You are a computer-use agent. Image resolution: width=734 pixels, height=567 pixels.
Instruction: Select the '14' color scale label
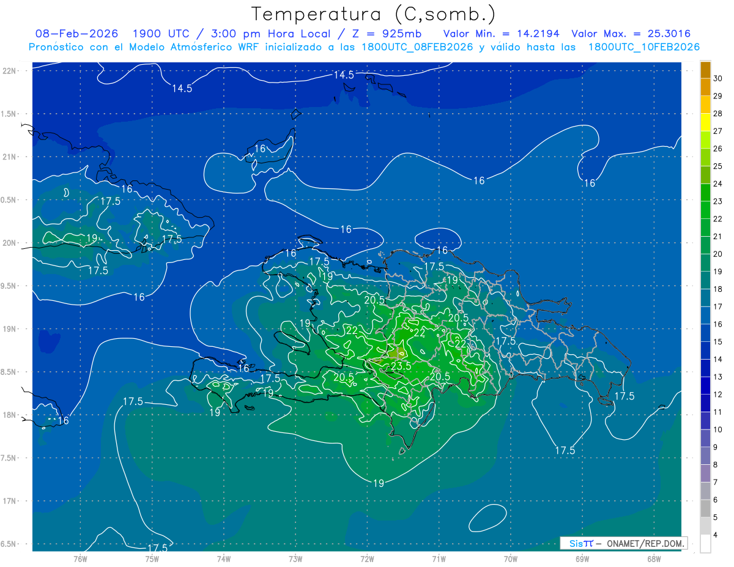(x=718, y=360)
